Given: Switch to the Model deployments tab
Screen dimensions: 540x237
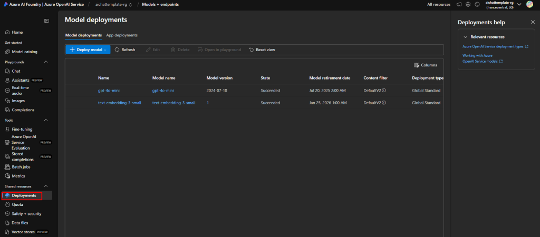Looking at the screenshot, I should click(x=83, y=35).
